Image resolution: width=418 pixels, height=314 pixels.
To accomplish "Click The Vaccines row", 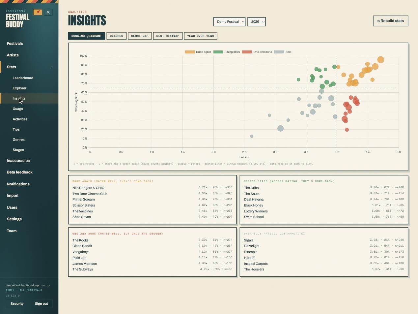I will 152,211.
